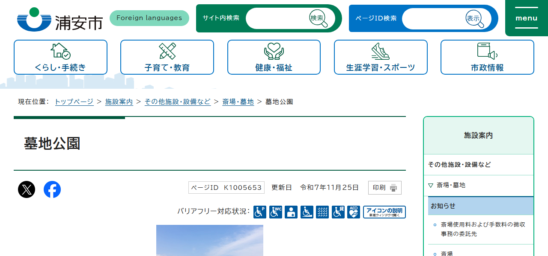Open the 施設案内 sidebar heading
The width and height of the screenshot is (548, 256).
[x=479, y=135]
